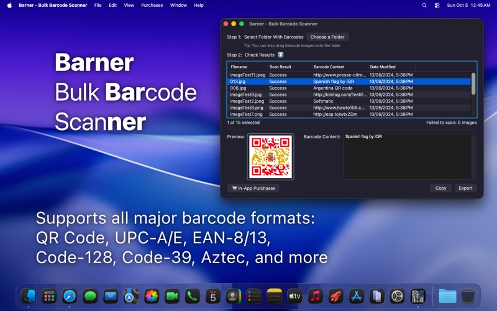
Task: Click the Barner barcode app dock icon
Action: coord(417,297)
